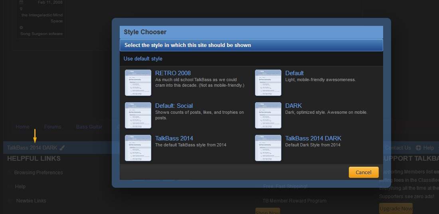
Task: Open Browsing Preferences helpful link
Action: coord(38,172)
